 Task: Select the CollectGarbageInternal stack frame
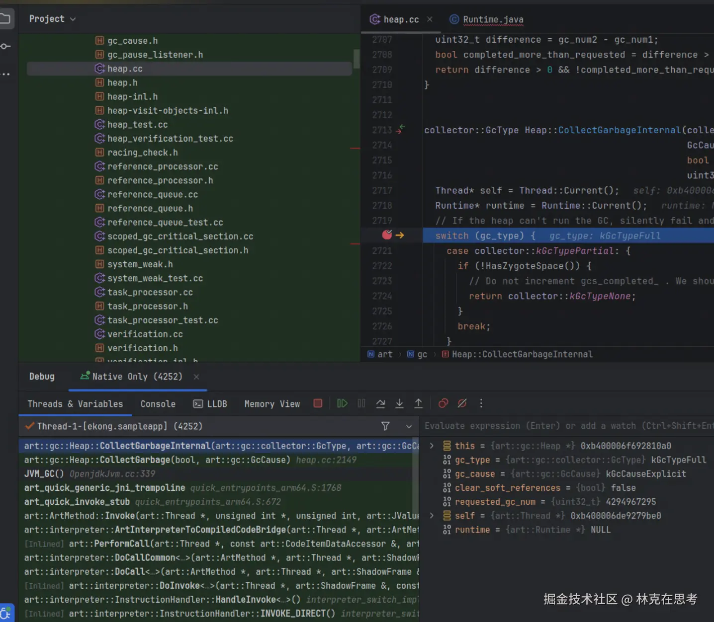point(216,446)
